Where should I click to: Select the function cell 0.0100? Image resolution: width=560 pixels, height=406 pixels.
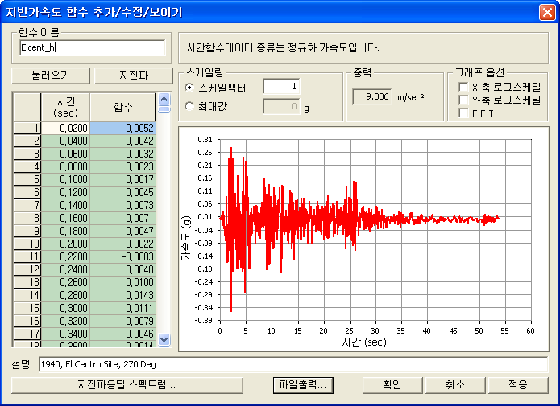tap(122, 282)
